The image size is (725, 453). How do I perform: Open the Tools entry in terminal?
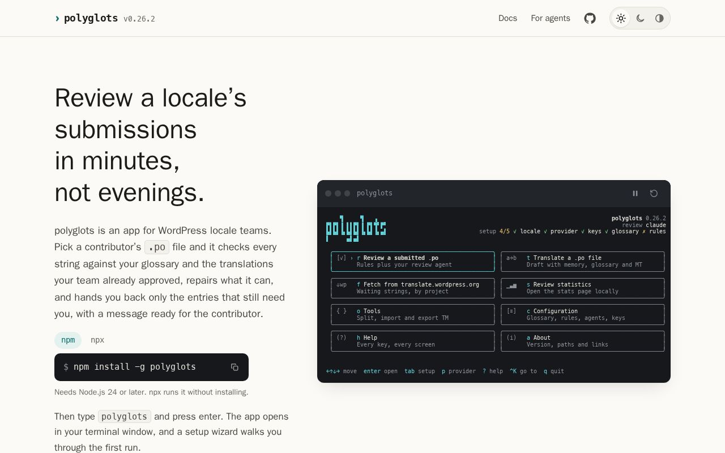coord(413,315)
